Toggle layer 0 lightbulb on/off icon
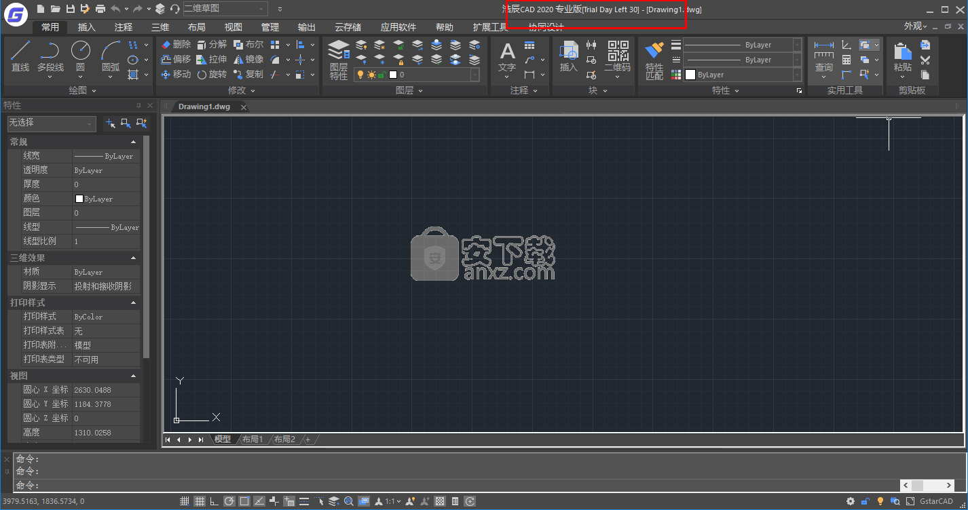968x510 pixels. click(x=360, y=75)
